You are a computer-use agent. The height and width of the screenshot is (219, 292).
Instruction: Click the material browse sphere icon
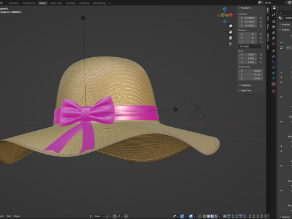(x=280, y=18)
